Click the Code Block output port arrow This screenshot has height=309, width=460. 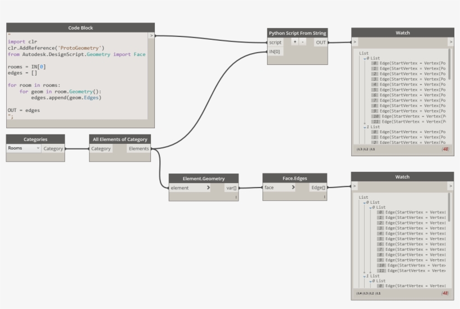click(x=151, y=35)
